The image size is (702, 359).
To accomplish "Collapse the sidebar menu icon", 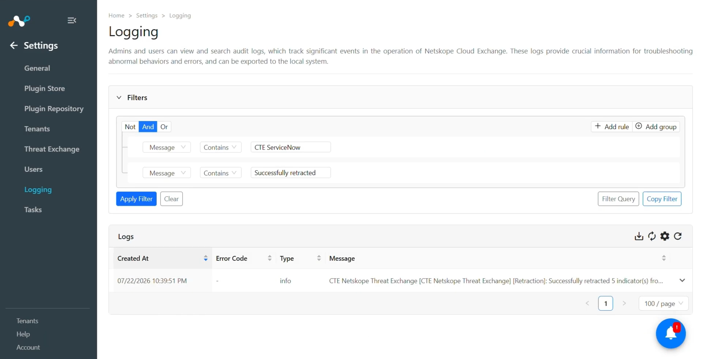I will click(72, 20).
